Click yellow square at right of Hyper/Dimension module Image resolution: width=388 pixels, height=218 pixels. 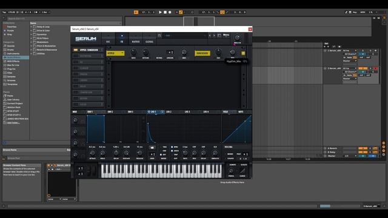pyautogui.click(x=243, y=53)
